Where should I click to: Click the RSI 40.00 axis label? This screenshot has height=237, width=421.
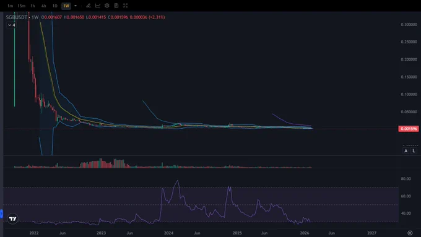click(406, 213)
